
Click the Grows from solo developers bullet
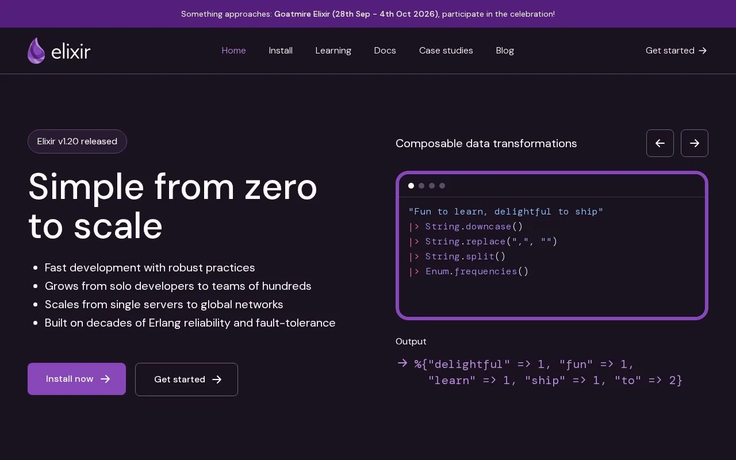(x=178, y=286)
